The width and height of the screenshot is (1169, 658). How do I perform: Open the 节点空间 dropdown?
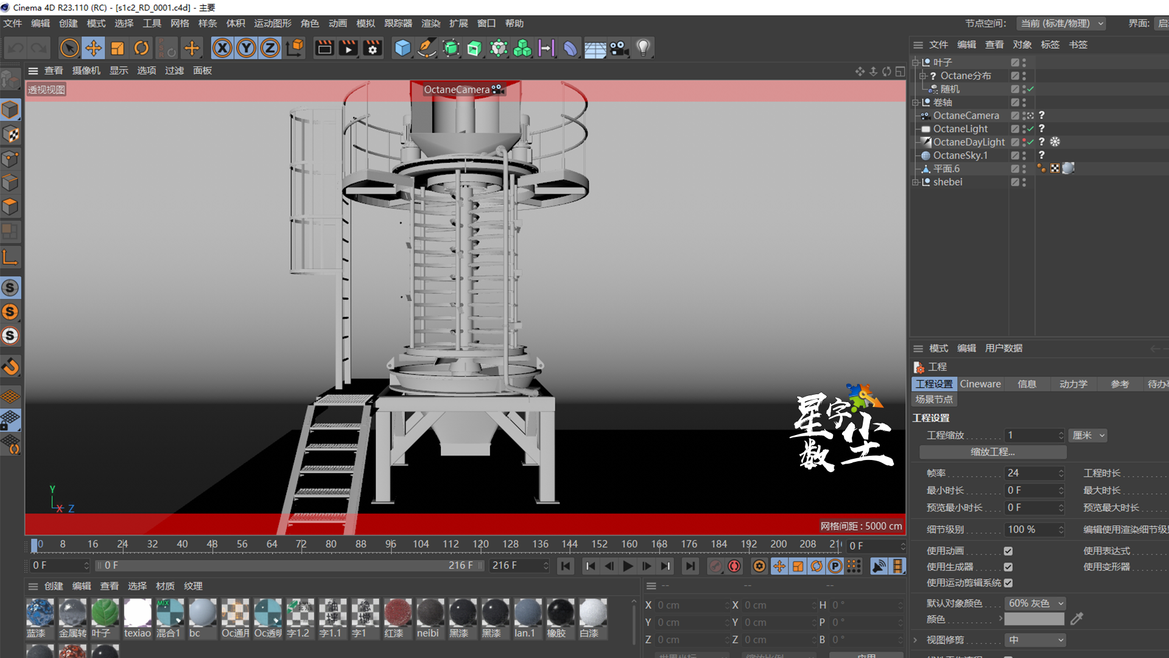coord(1062,23)
